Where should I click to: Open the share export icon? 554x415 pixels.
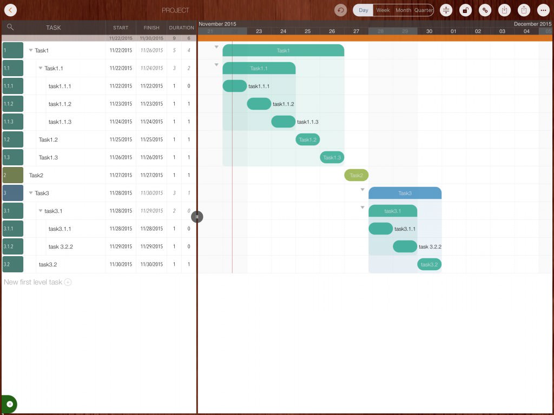click(x=524, y=10)
